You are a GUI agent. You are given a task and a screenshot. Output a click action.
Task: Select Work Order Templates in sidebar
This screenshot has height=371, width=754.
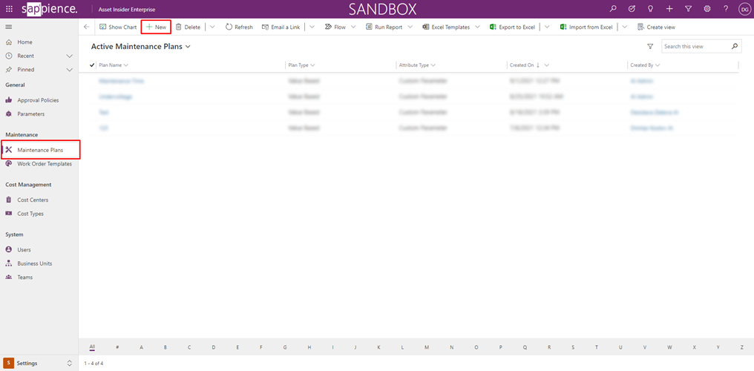45,164
